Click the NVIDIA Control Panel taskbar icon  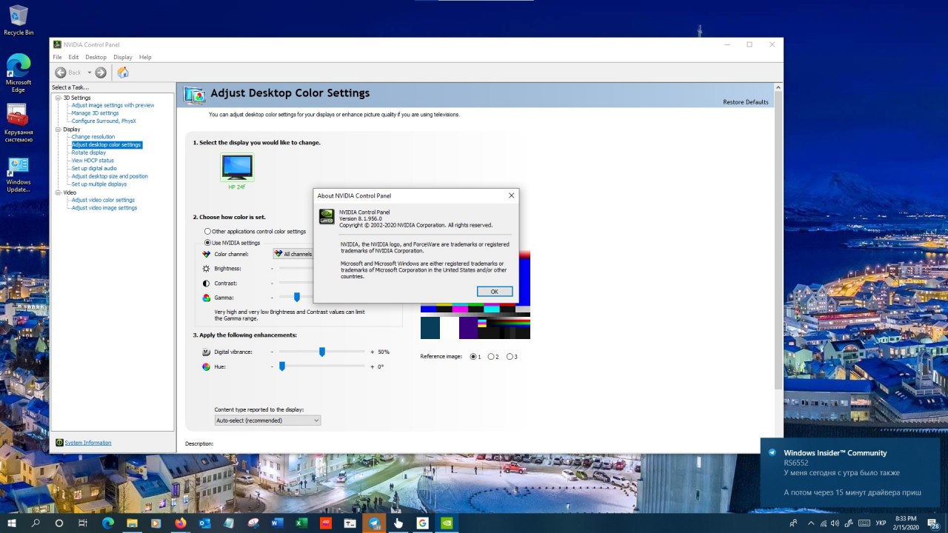click(x=447, y=523)
